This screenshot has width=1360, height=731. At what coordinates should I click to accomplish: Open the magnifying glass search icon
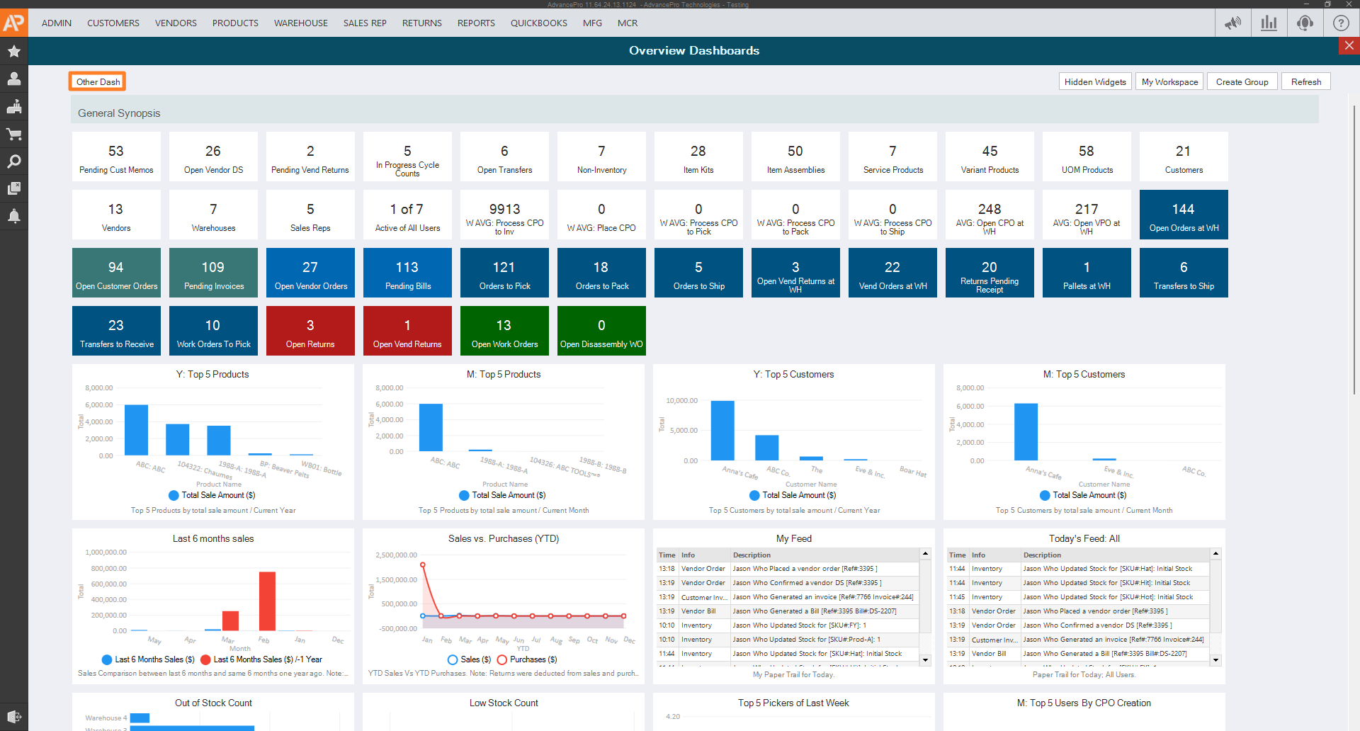pyautogui.click(x=13, y=161)
